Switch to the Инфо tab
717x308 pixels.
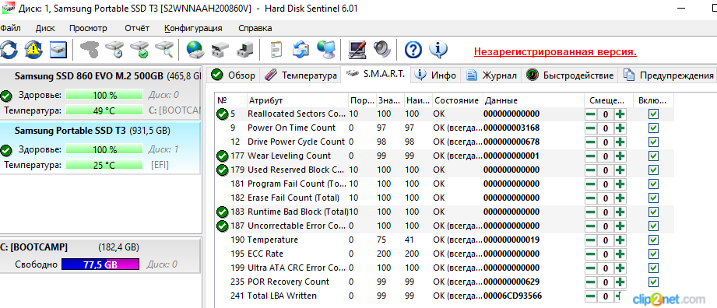435,75
